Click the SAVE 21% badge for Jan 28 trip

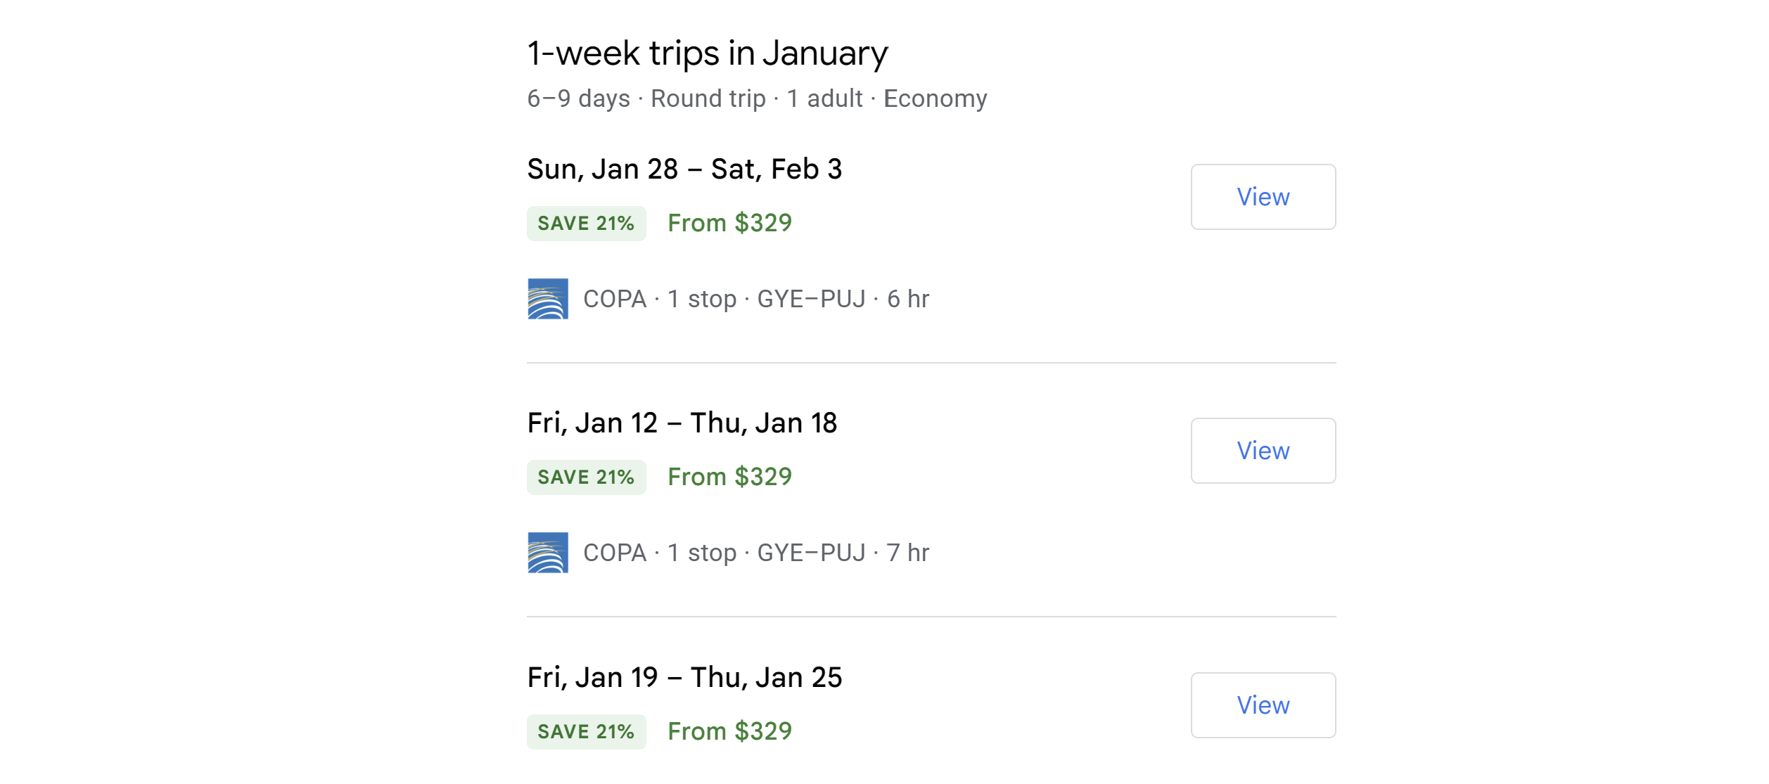[x=586, y=224]
